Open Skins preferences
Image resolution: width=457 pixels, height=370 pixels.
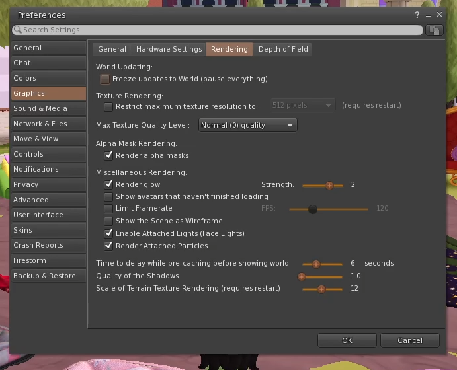click(49, 230)
